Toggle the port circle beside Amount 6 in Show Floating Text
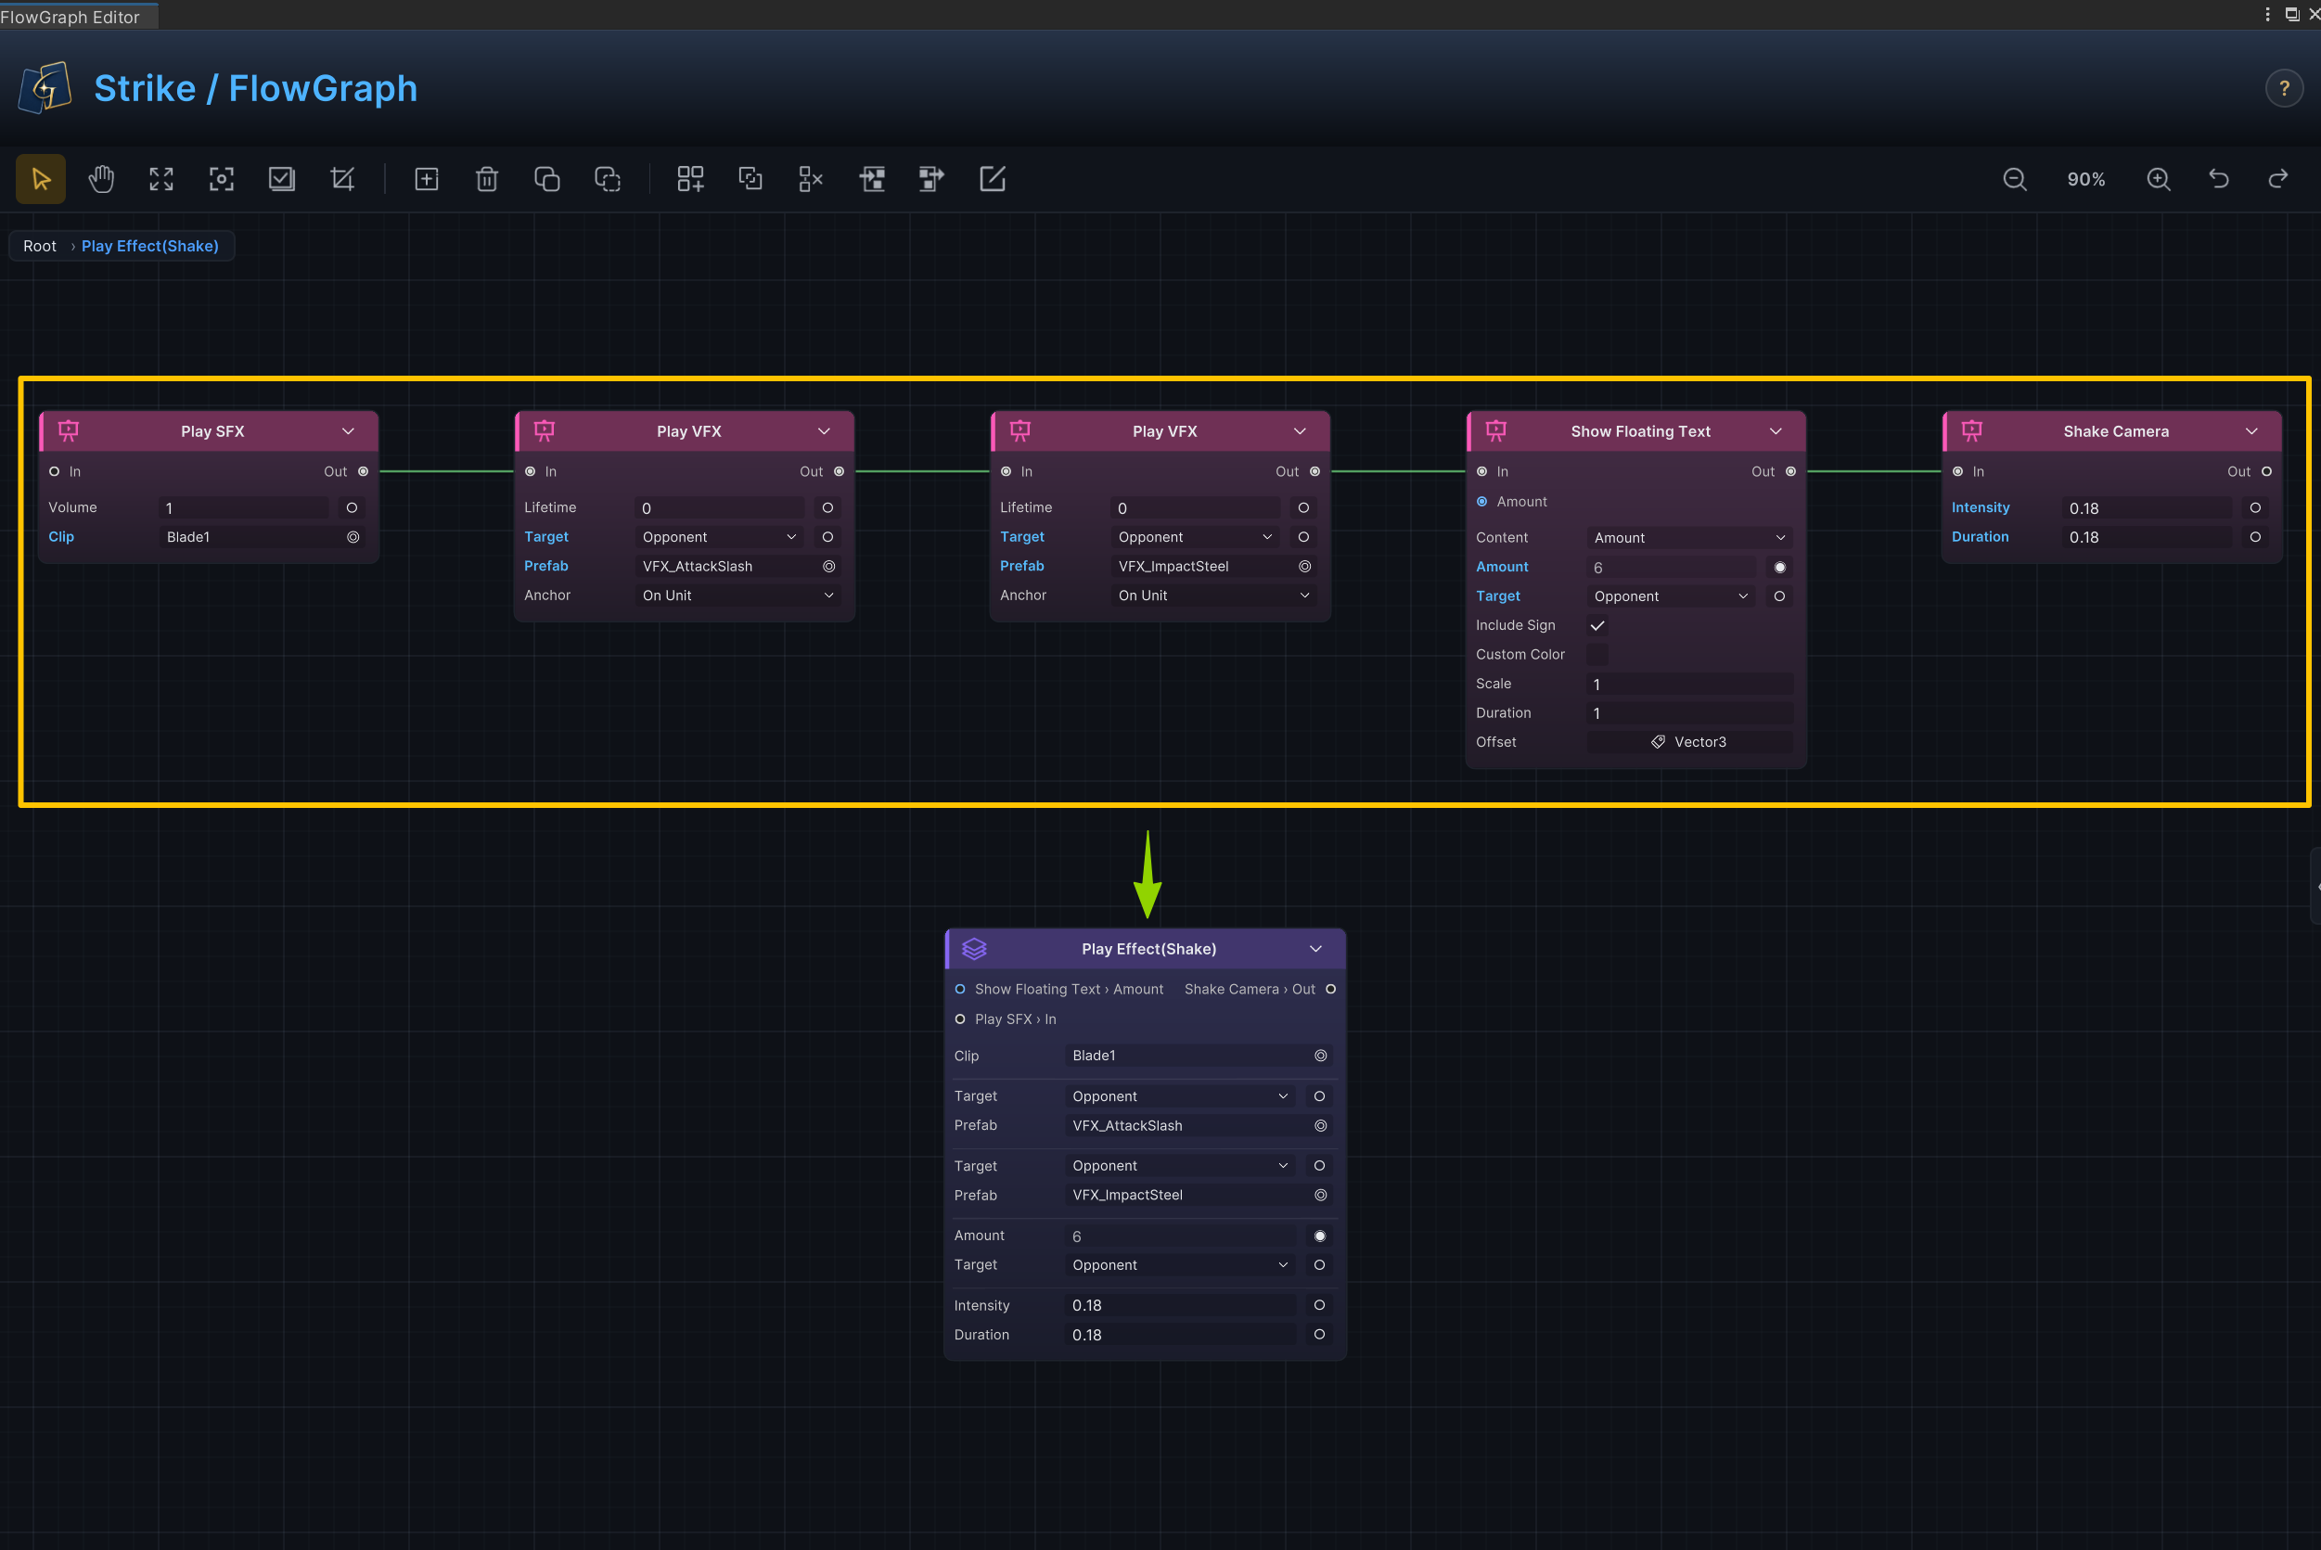Image resolution: width=2321 pixels, height=1550 pixels. tap(1780, 568)
